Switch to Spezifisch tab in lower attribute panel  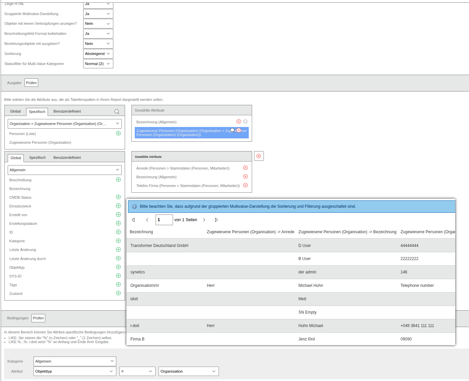tap(37, 157)
